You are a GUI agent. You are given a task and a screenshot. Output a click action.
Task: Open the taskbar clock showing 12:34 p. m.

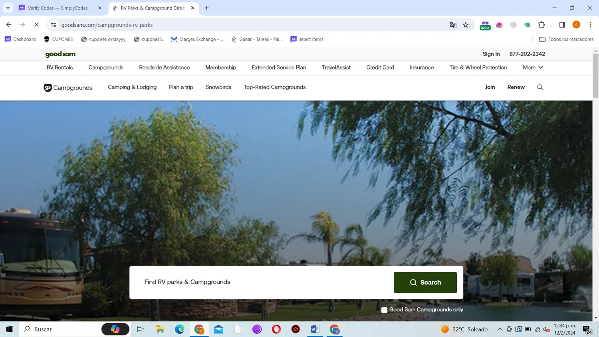point(565,329)
